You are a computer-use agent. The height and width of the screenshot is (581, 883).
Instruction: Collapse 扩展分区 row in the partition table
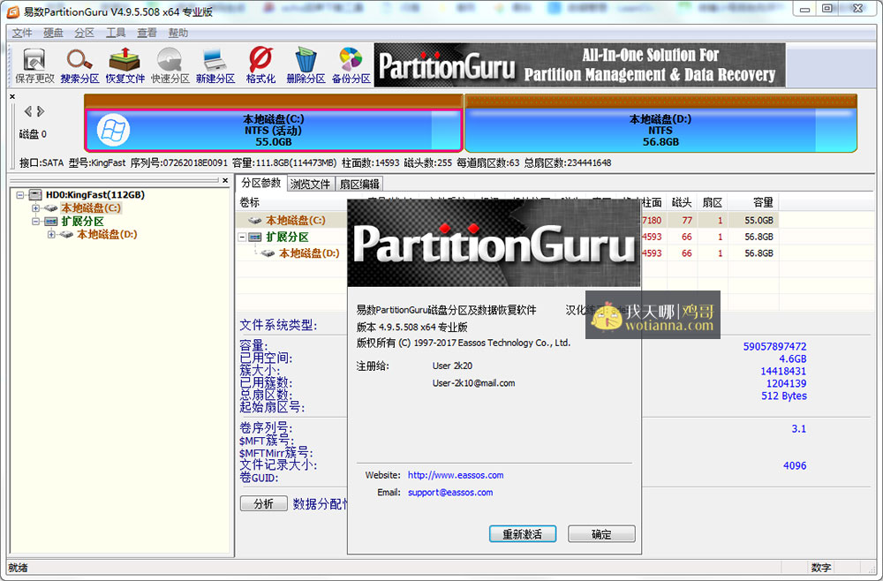point(243,237)
